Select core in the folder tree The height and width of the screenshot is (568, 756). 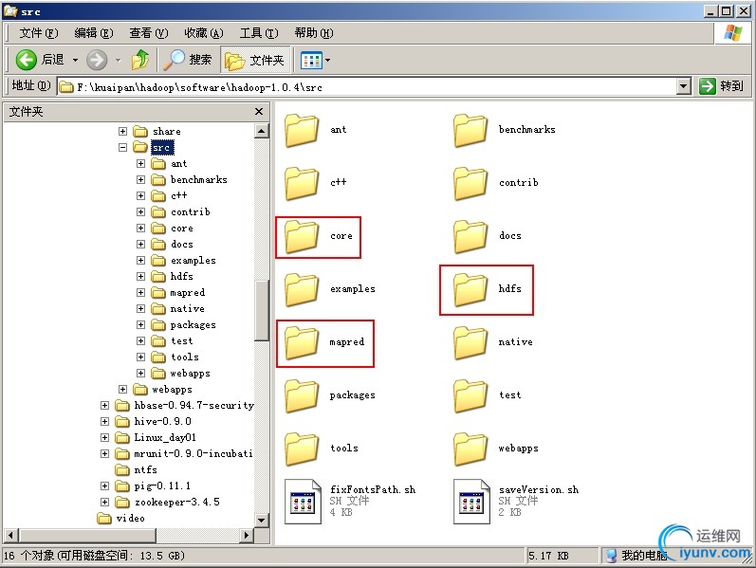182,229
